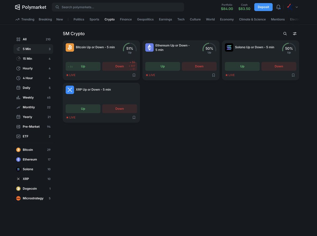The height and width of the screenshot is (236, 317).
Task: Select Daily calendar filter
Action: point(33,88)
